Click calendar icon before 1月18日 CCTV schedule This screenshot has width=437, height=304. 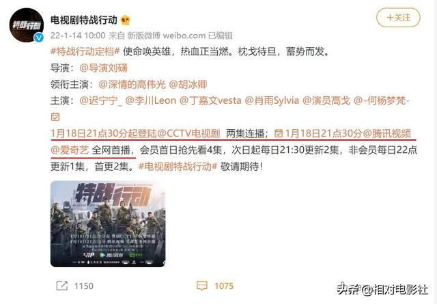[55, 117]
